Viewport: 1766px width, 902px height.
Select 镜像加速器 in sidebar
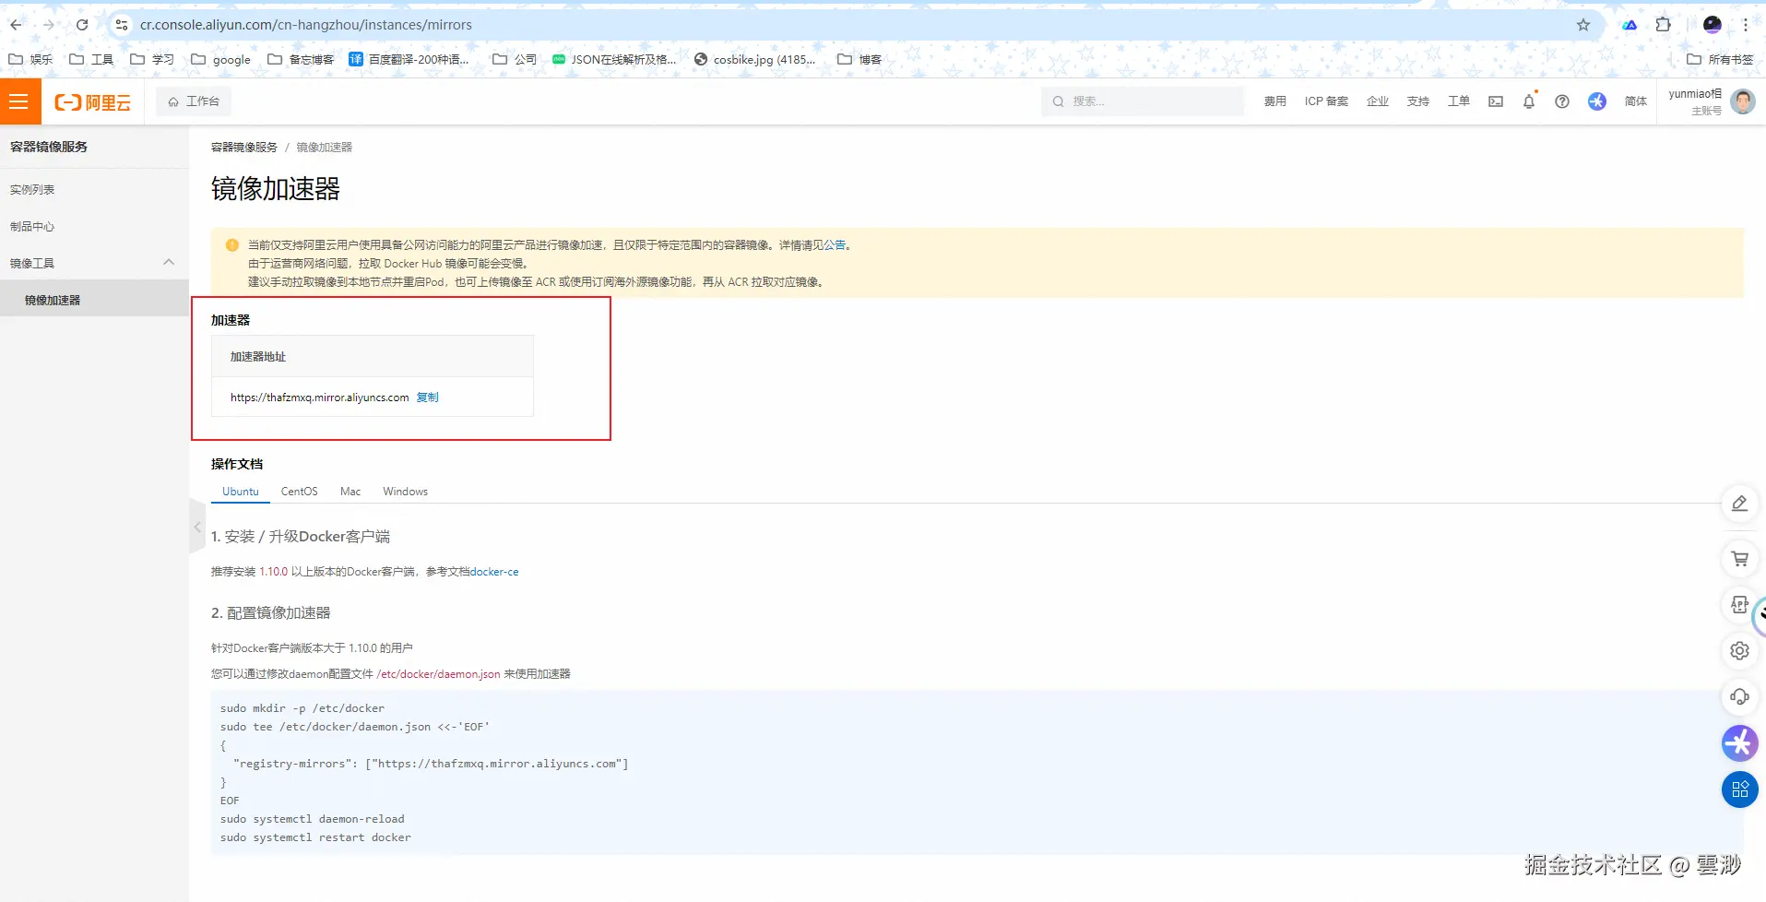(x=94, y=300)
